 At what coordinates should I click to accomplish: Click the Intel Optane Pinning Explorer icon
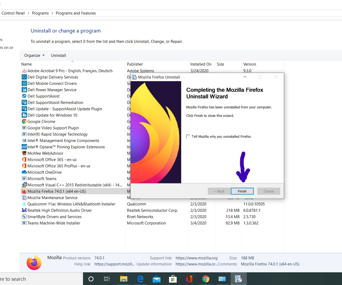pos(24,147)
